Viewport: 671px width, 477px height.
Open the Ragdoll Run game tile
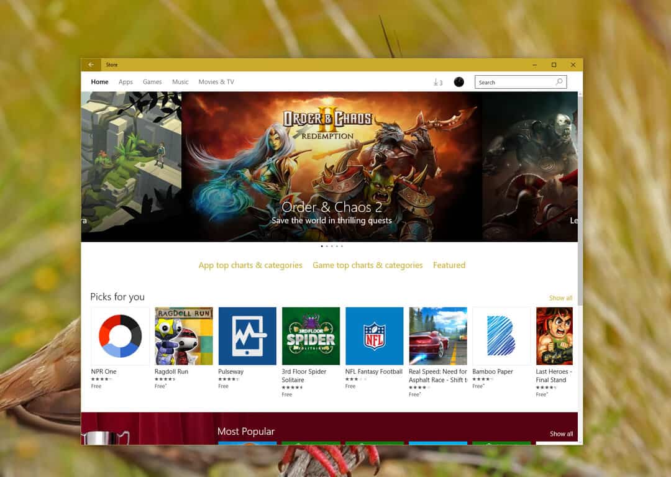click(x=184, y=336)
